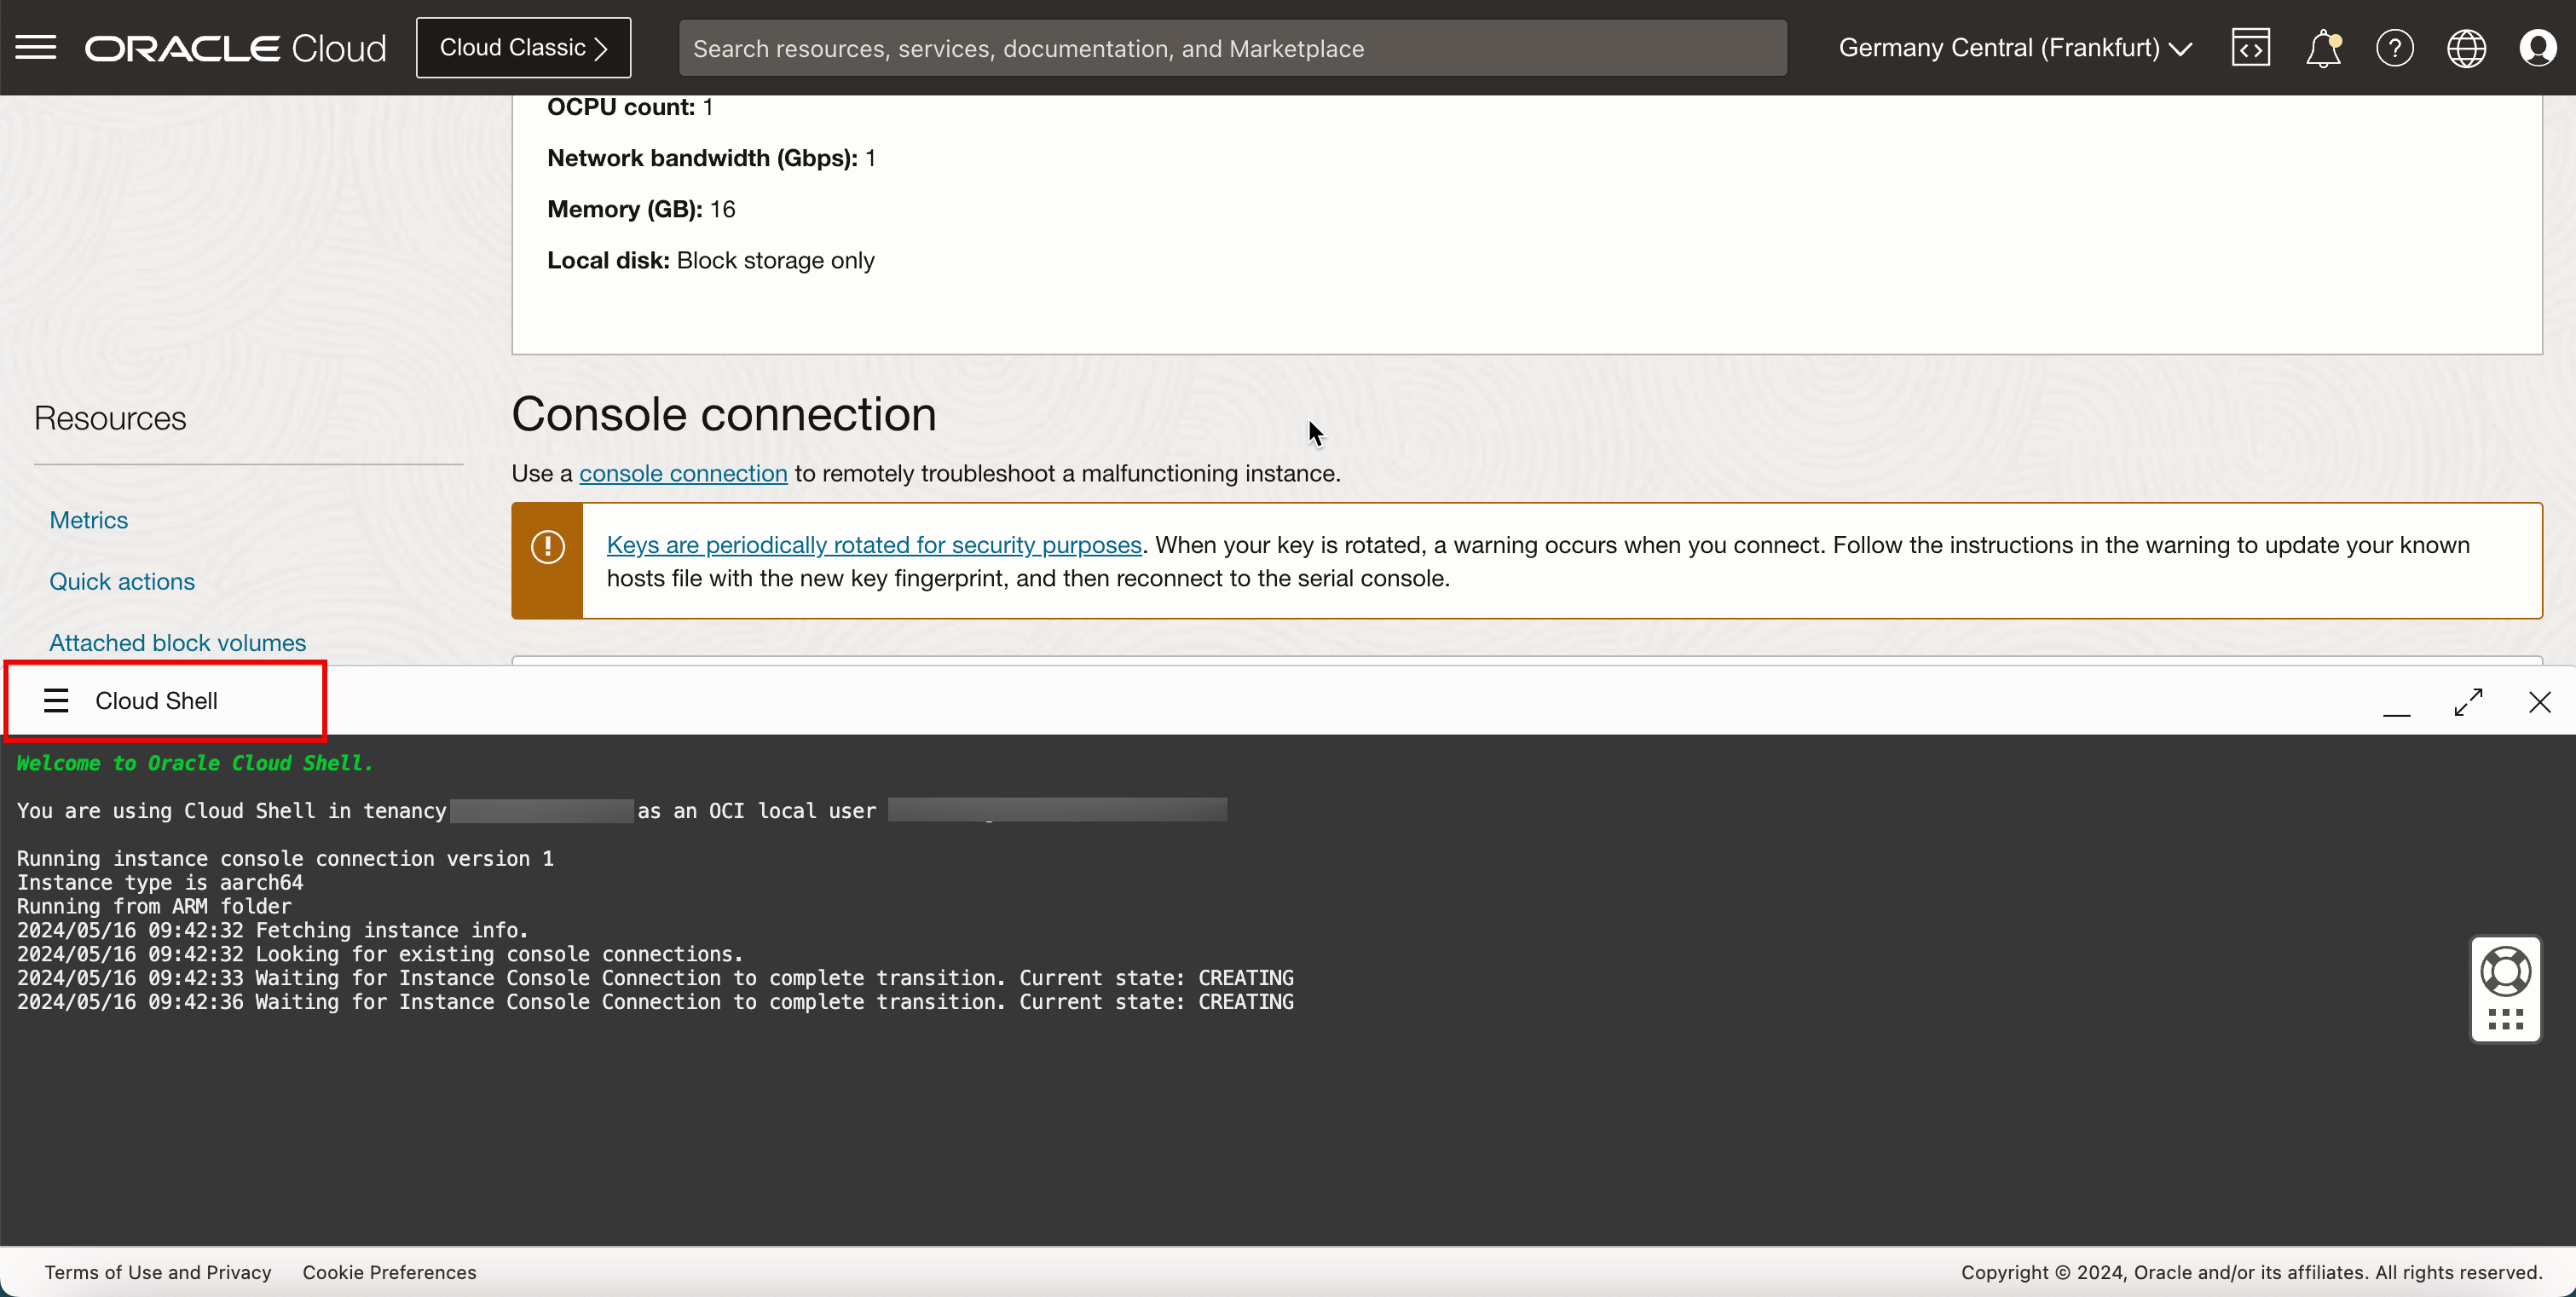Select Metrics in Resources list
The height and width of the screenshot is (1297, 2576).
89,520
